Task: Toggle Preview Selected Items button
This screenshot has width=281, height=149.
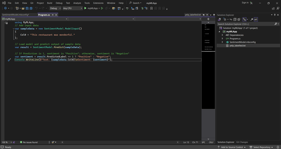Action: (256, 19)
